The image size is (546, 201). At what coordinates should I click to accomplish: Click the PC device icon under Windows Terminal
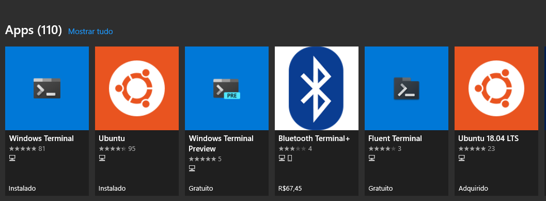point(12,159)
